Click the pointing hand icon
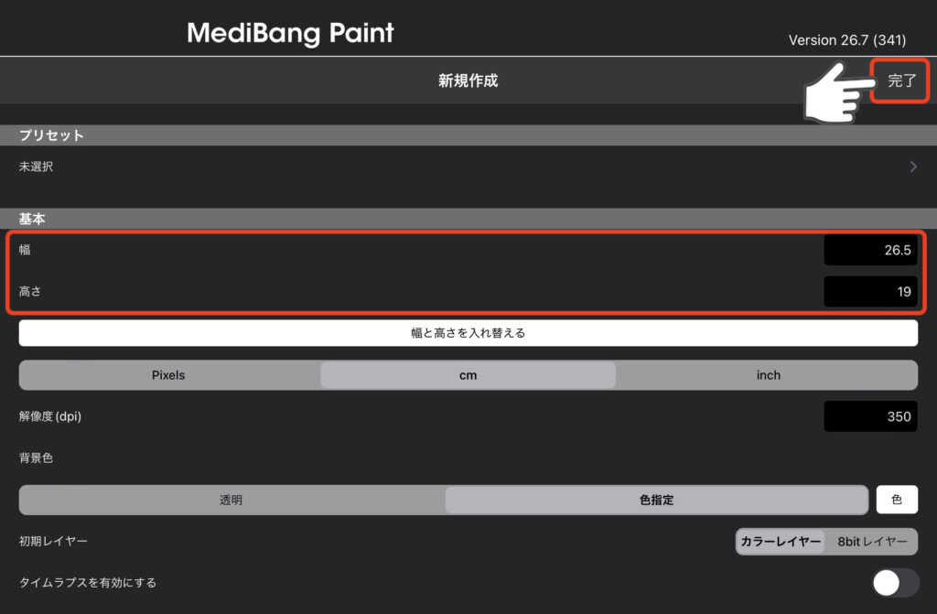Screen dimensions: 937x614 (x=834, y=92)
